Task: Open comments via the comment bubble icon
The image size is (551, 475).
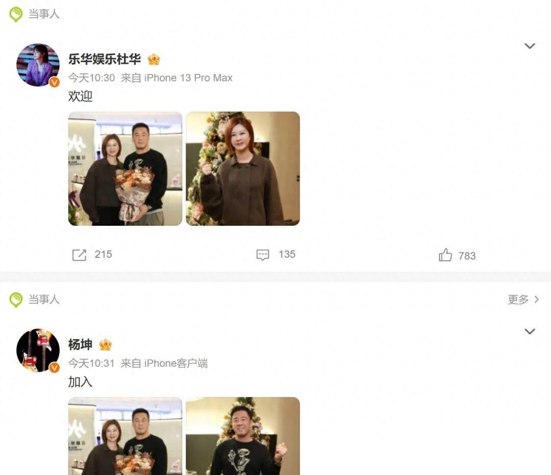Action: click(x=263, y=255)
